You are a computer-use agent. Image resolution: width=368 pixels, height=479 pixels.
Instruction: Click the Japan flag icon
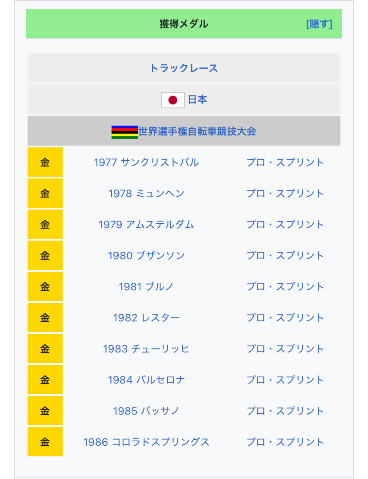pyautogui.click(x=173, y=100)
